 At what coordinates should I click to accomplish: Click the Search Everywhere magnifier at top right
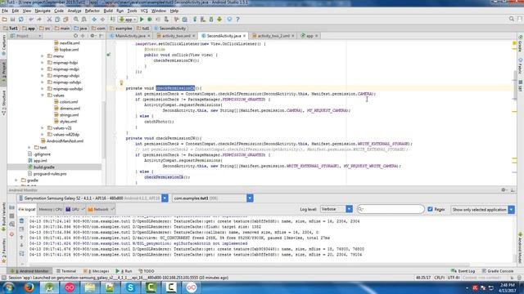point(511,19)
